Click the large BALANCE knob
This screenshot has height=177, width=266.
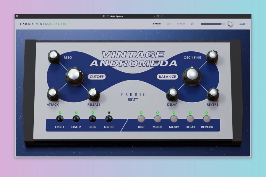(192, 76)
